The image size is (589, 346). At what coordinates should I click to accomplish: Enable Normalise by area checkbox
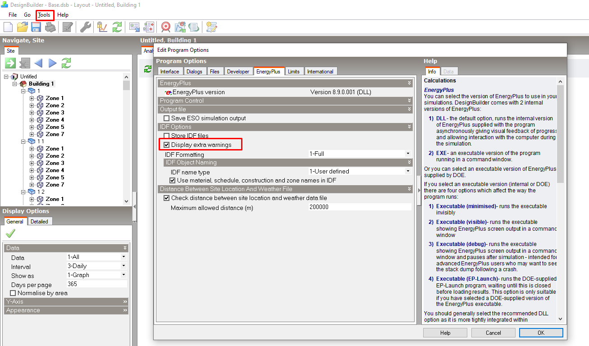coord(13,293)
